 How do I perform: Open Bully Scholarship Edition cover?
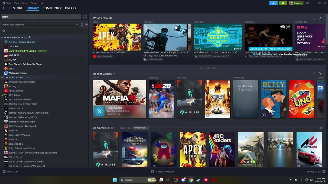[274, 99]
